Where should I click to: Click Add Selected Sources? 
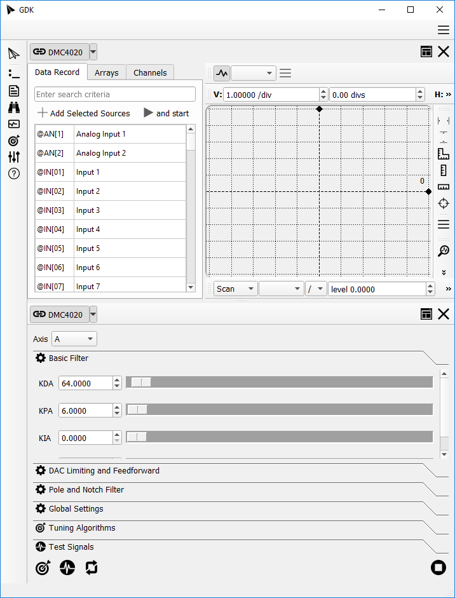point(83,113)
